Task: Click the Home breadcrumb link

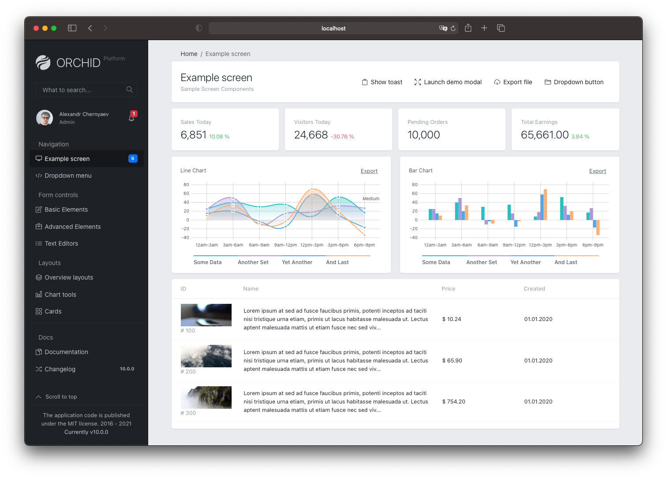Action: click(189, 54)
